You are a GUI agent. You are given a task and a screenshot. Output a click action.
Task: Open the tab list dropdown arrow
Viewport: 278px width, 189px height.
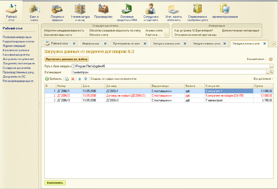pos(274,44)
